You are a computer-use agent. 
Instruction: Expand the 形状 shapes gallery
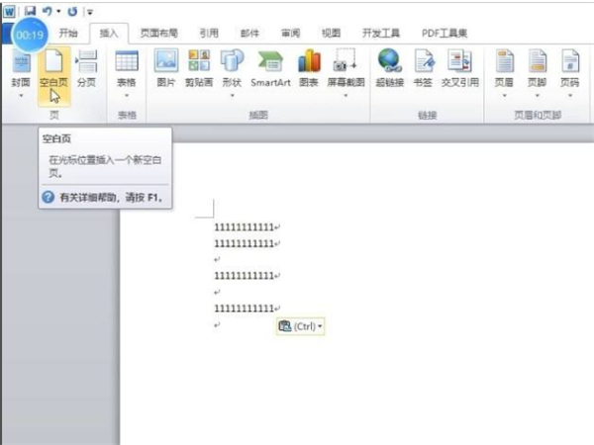[233, 96]
